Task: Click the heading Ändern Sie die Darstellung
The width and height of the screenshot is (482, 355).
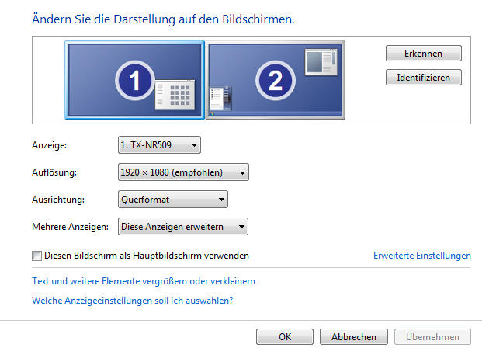Action: (163, 19)
